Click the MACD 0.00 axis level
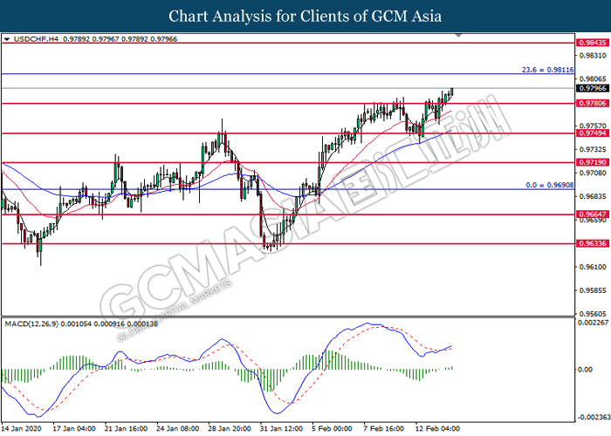 point(585,369)
